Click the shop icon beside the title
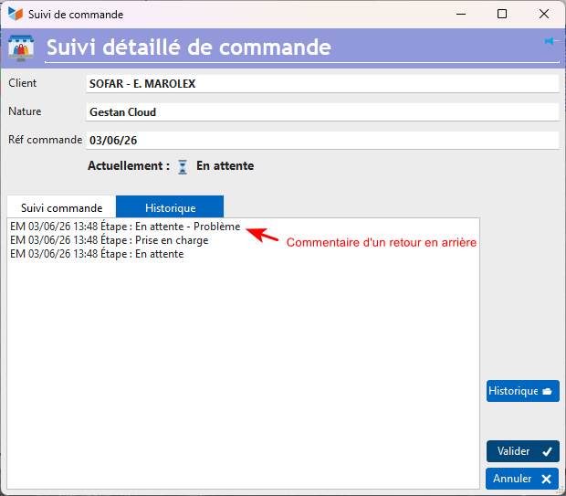 (x=21, y=48)
